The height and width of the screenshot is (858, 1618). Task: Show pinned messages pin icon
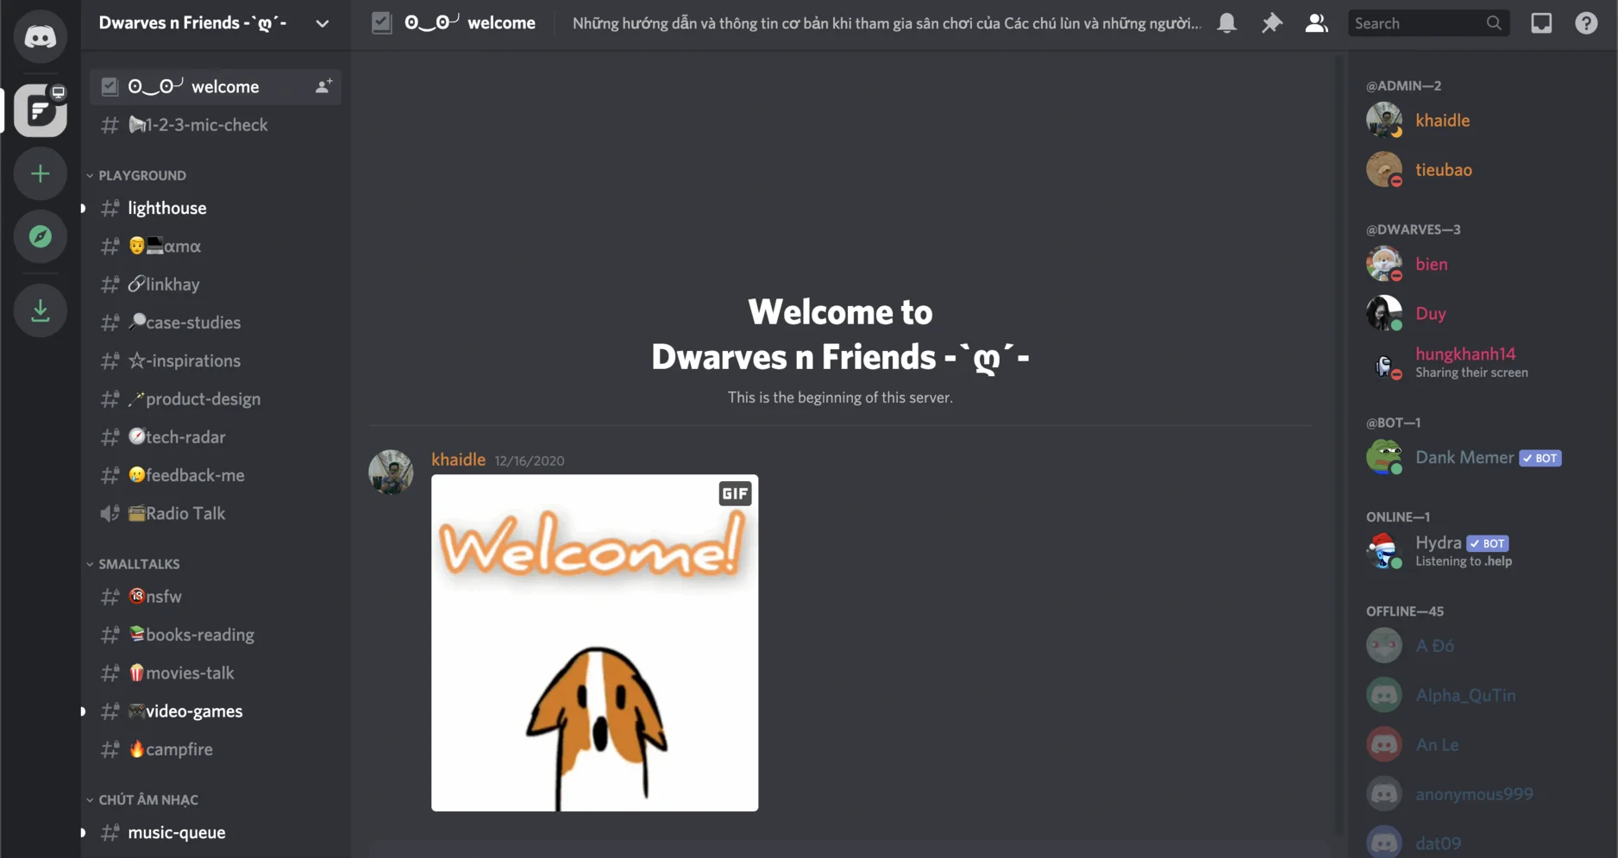[1271, 23]
